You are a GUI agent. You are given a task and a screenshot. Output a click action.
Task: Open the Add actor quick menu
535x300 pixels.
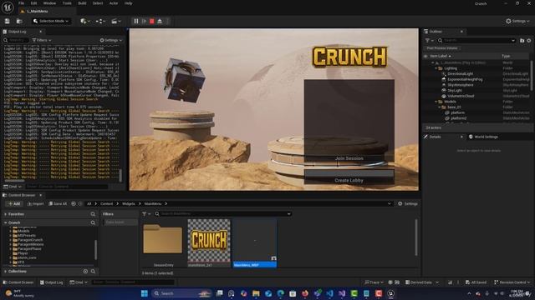click(85, 21)
